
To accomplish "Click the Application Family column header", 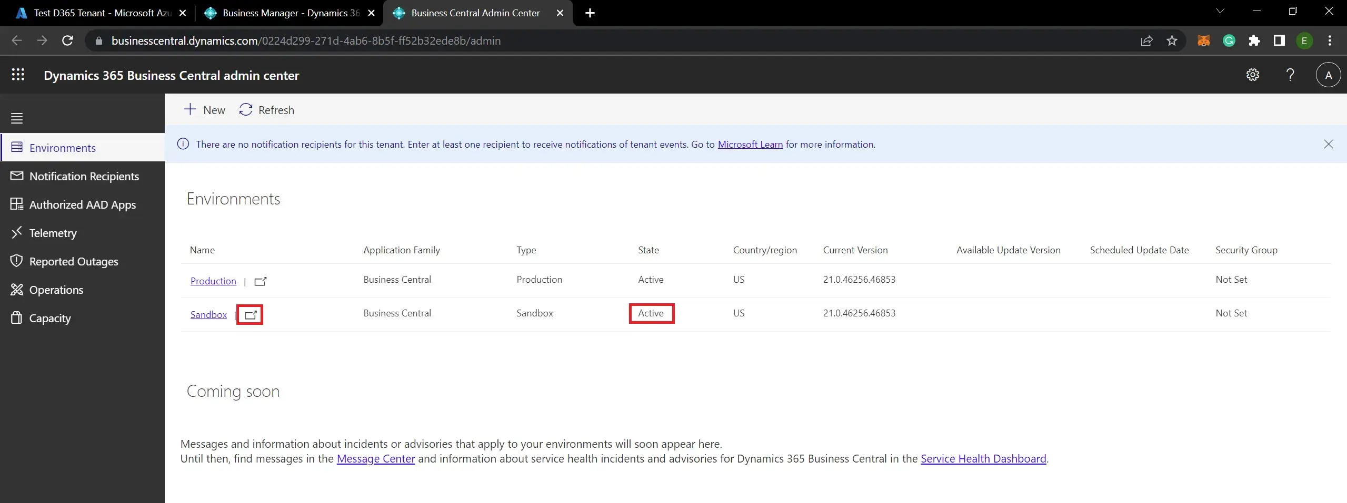I will [402, 250].
